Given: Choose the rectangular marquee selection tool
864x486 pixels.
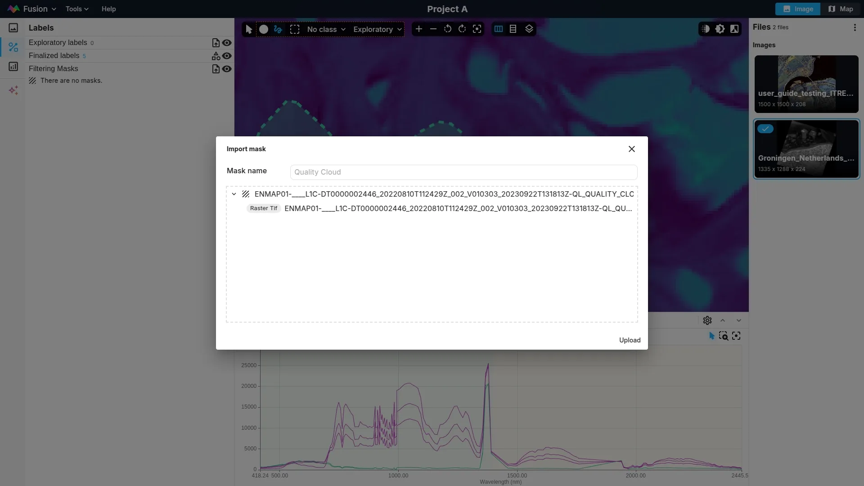Looking at the screenshot, I should tap(295, 29).
